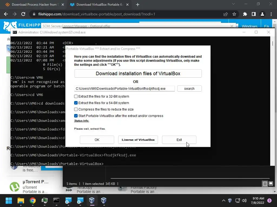
Task: Click the file path input field
Action: 124,88
